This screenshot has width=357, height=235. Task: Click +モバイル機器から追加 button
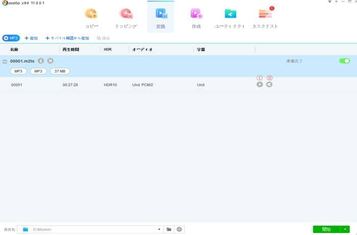click(67, 38)
